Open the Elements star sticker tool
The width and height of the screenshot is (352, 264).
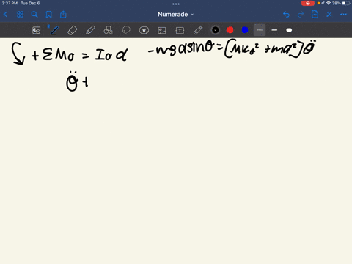(x=144, y=30)
